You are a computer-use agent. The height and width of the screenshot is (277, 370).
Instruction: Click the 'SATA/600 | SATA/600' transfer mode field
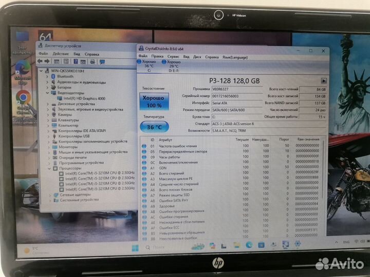pos(237,110)
